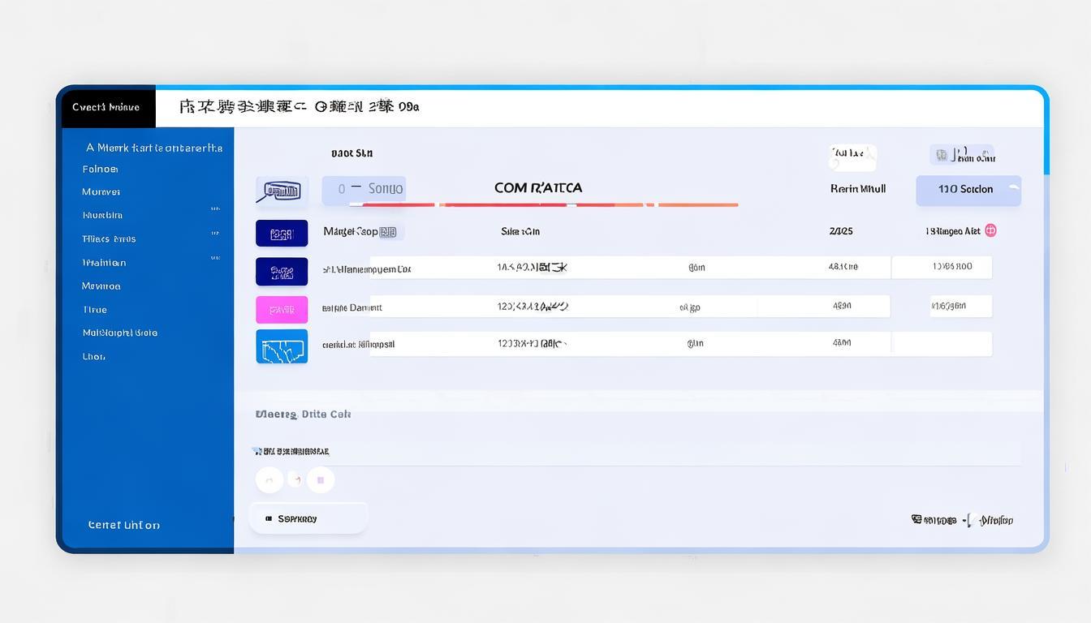Open the Mulslaiphl Sioio sidebar item
The image size is (1091, 623).
click(119, 333)
